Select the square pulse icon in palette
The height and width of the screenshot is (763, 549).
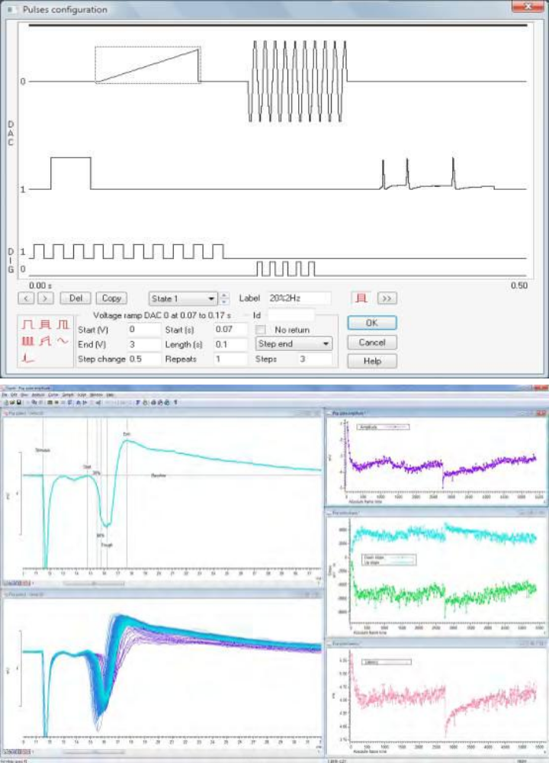pyautogui.click(x=28, y=326)
